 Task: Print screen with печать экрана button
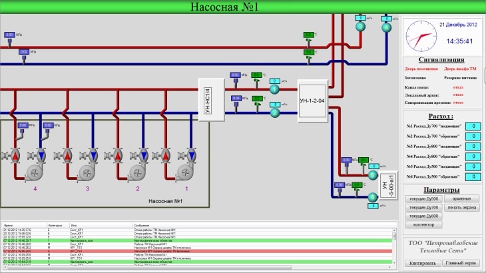pos(461,208)
